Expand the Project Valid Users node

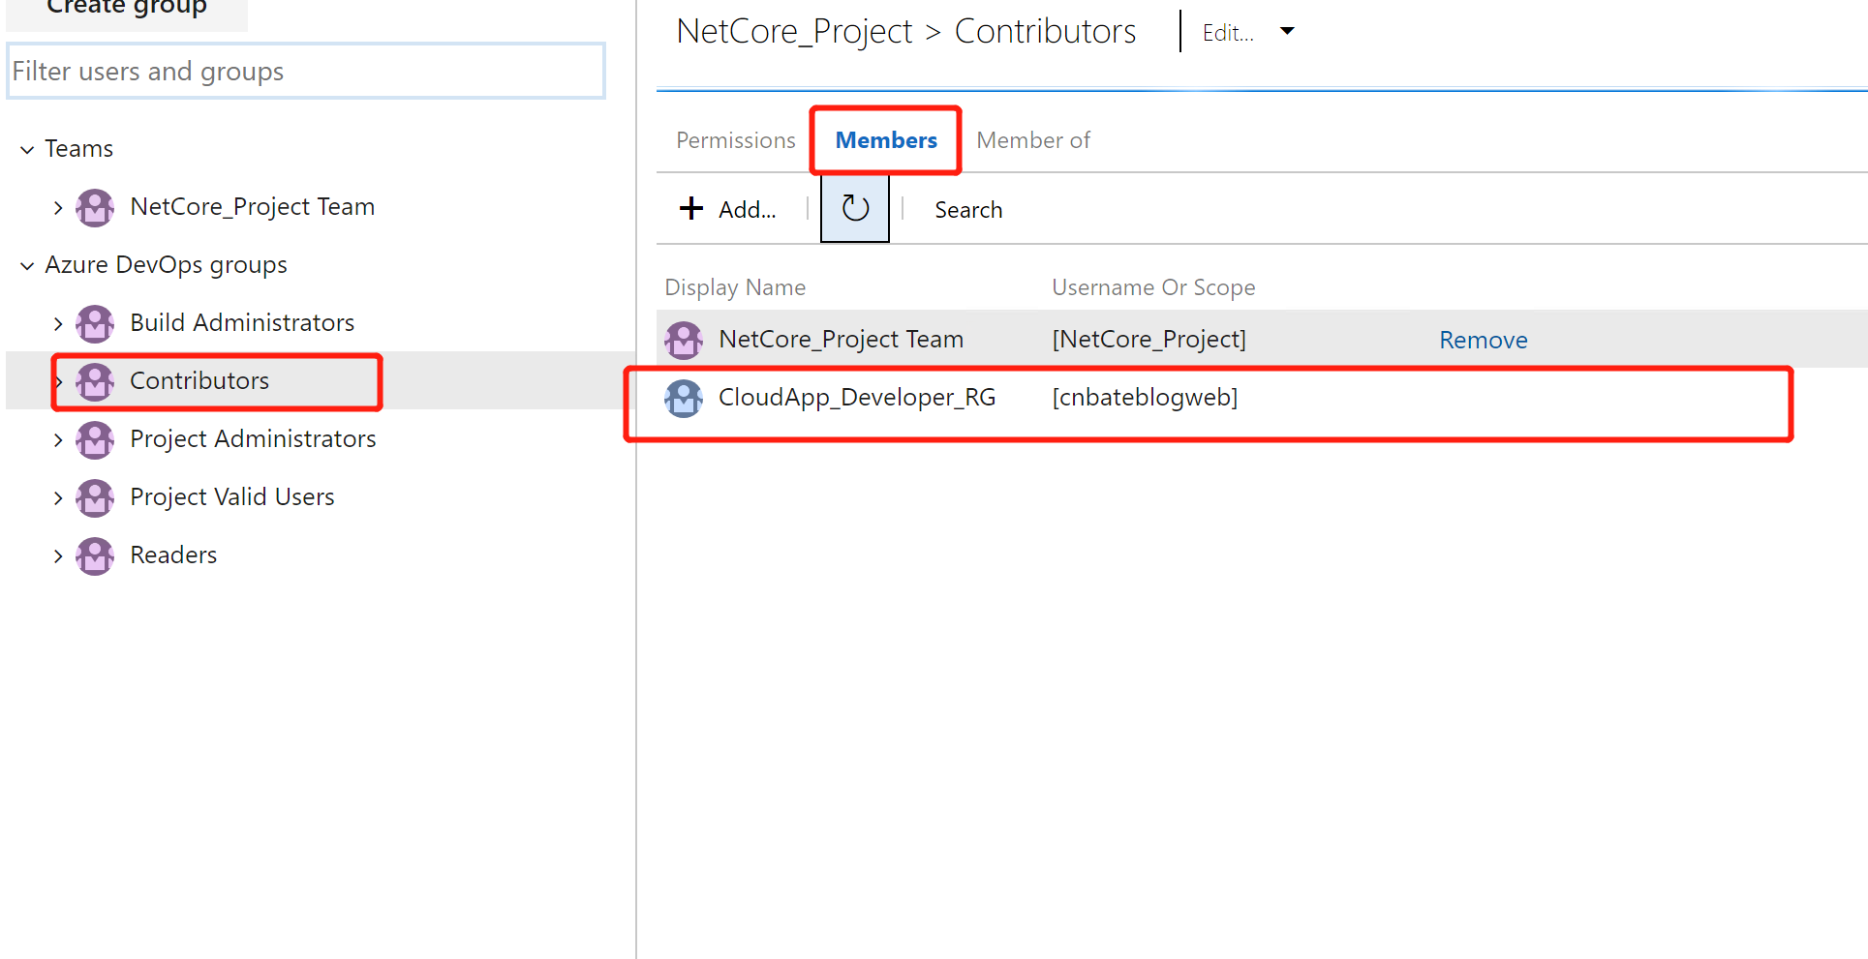click(x=58, y=497)
